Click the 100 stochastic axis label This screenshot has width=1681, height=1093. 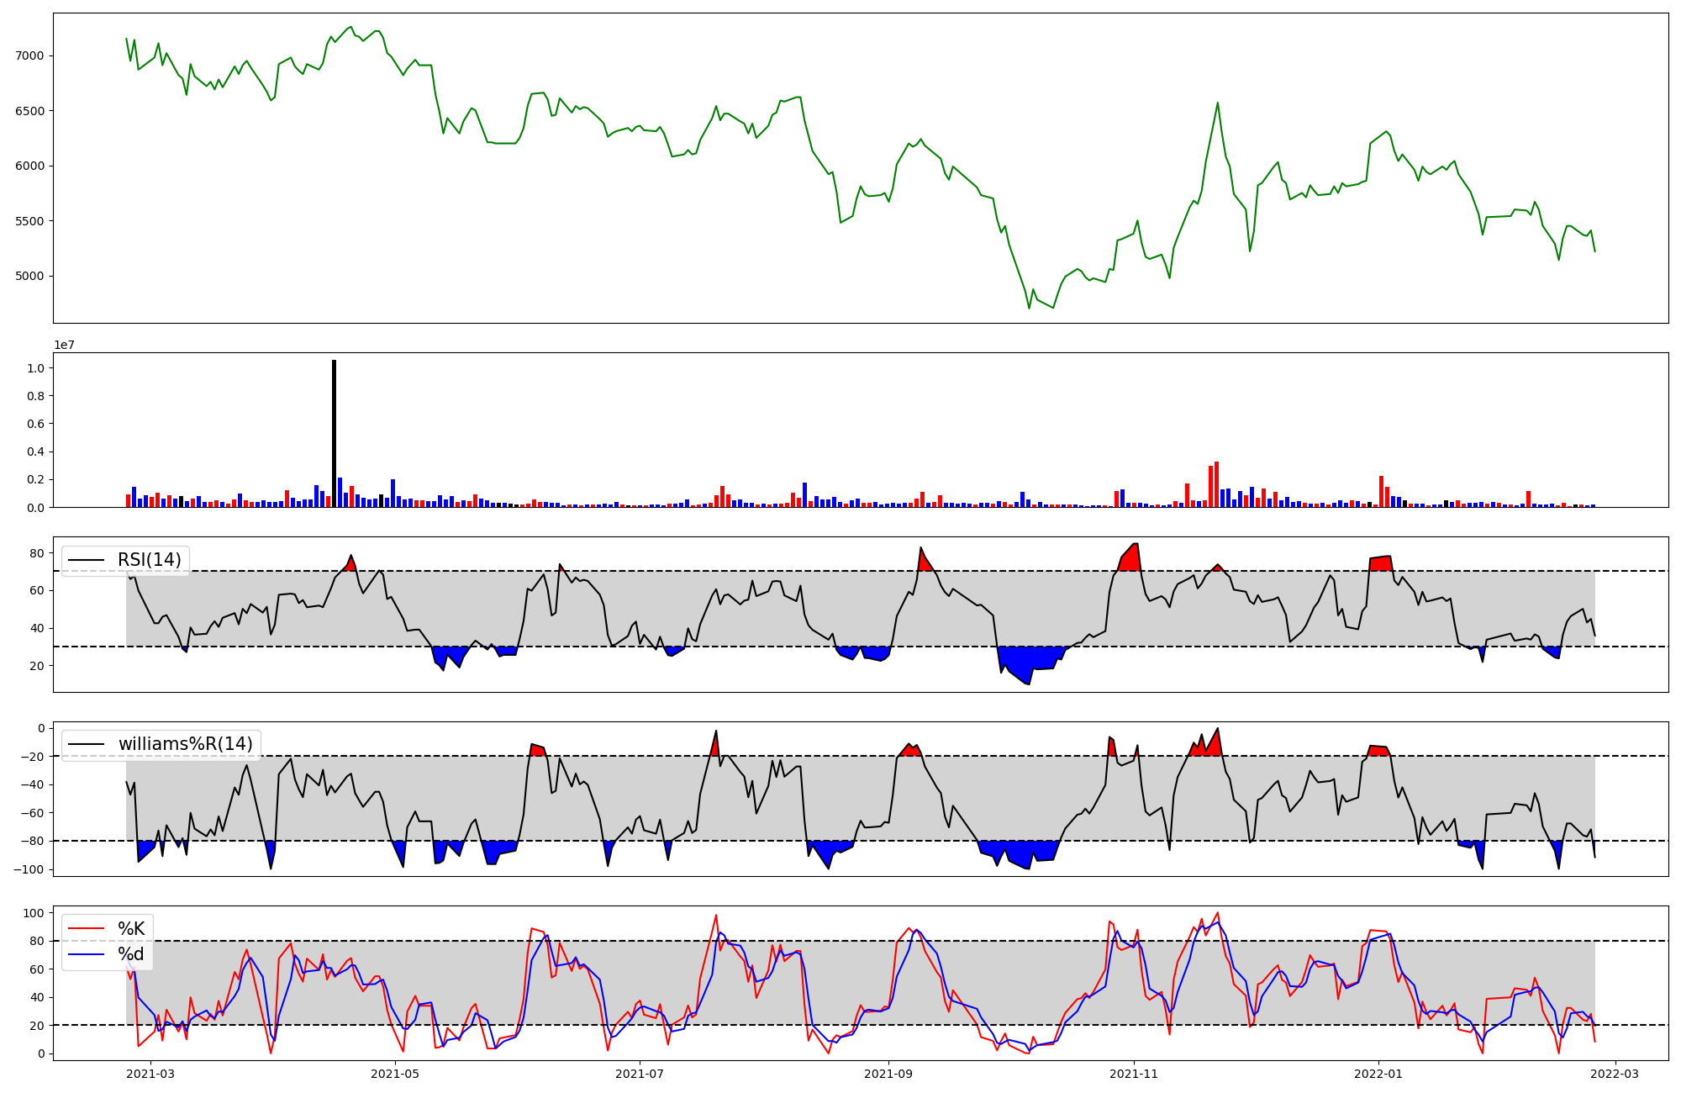tap(34, 913)
